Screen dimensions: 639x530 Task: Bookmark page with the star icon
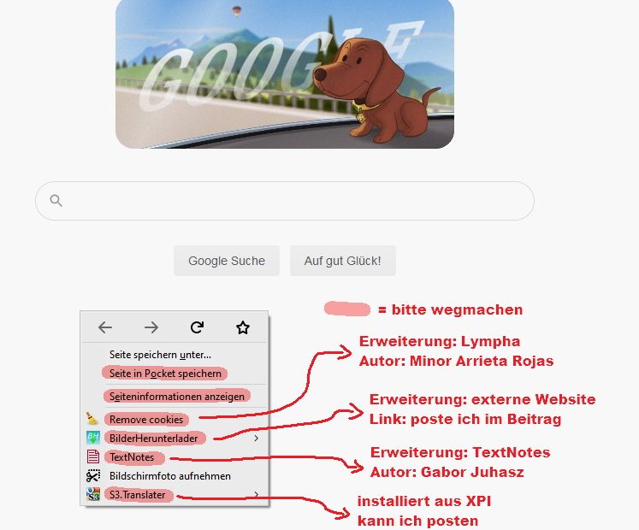pyautogui.click(x=243, y=327)
